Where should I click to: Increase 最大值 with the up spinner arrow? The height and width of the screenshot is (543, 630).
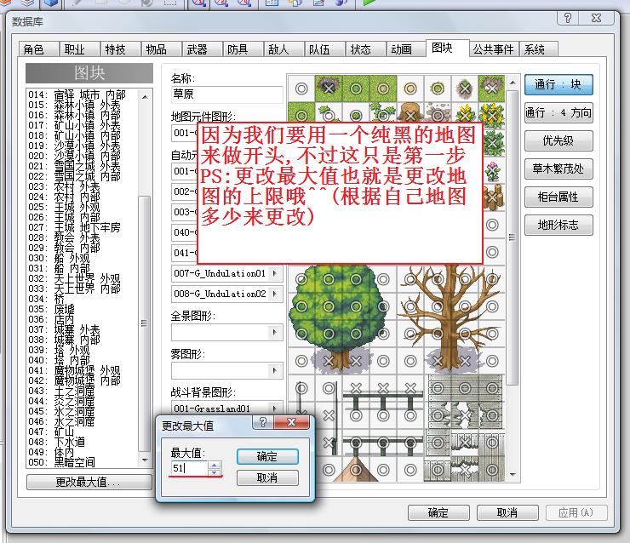[x=215, y=465]
